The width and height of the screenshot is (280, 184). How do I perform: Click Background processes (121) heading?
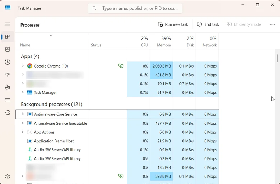pos(52,104)
